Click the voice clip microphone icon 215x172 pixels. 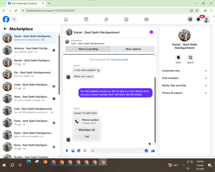coord(67,150)
